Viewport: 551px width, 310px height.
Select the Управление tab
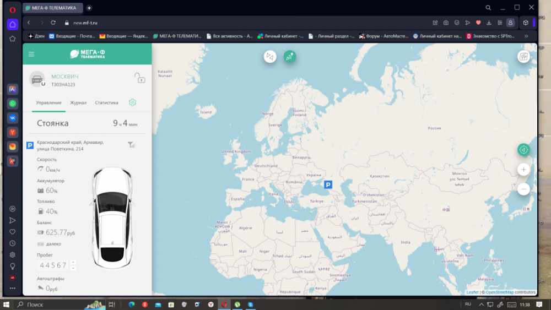tap(48, 102)
